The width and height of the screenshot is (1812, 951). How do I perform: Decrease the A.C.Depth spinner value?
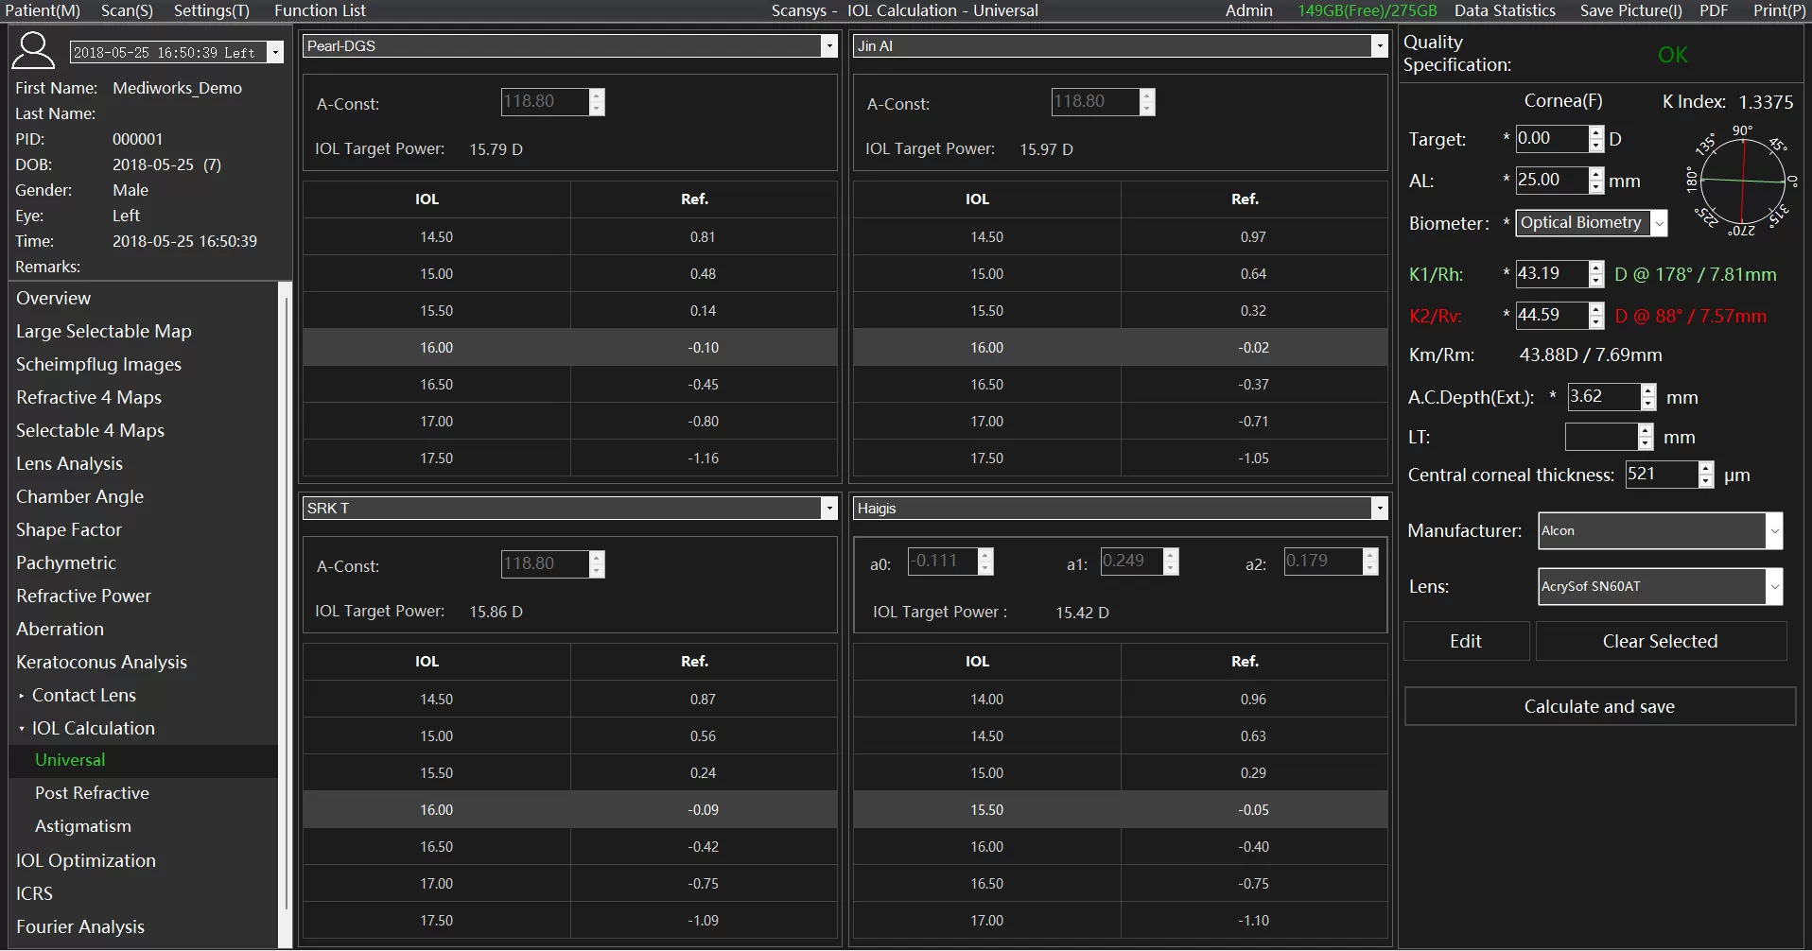(1648, 404)
